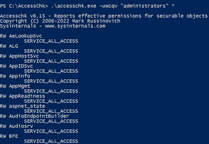
Task: Click the Audiosrv service entry
Action: pyautogui.click(x=21, y=126)
